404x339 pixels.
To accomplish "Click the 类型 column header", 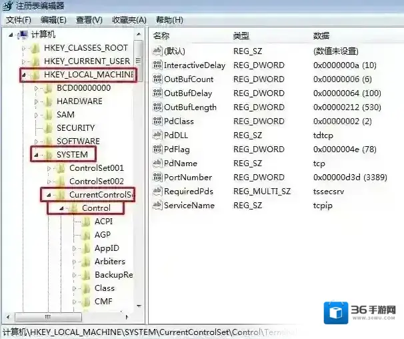I will click(x=241, y=35).
